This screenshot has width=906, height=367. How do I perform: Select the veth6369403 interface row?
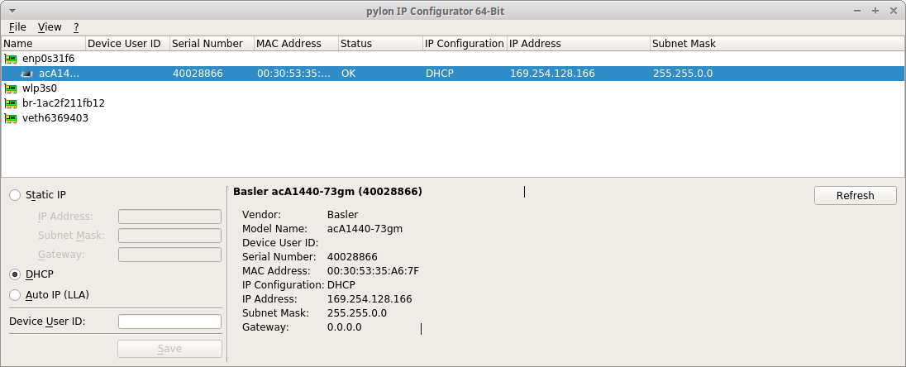(x=453, y=118)
